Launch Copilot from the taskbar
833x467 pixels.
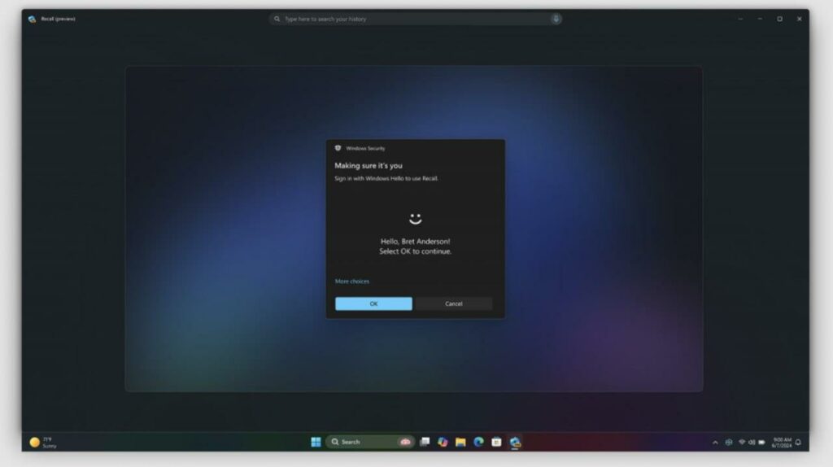pyautogui.click(x=443, y=442)
